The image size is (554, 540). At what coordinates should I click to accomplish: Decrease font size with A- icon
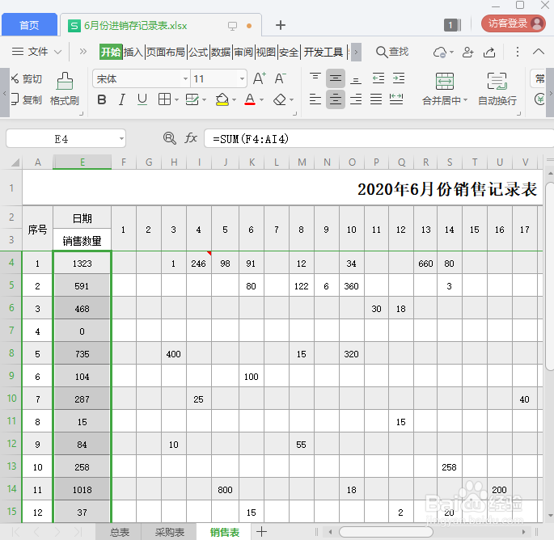coord(280,78)
